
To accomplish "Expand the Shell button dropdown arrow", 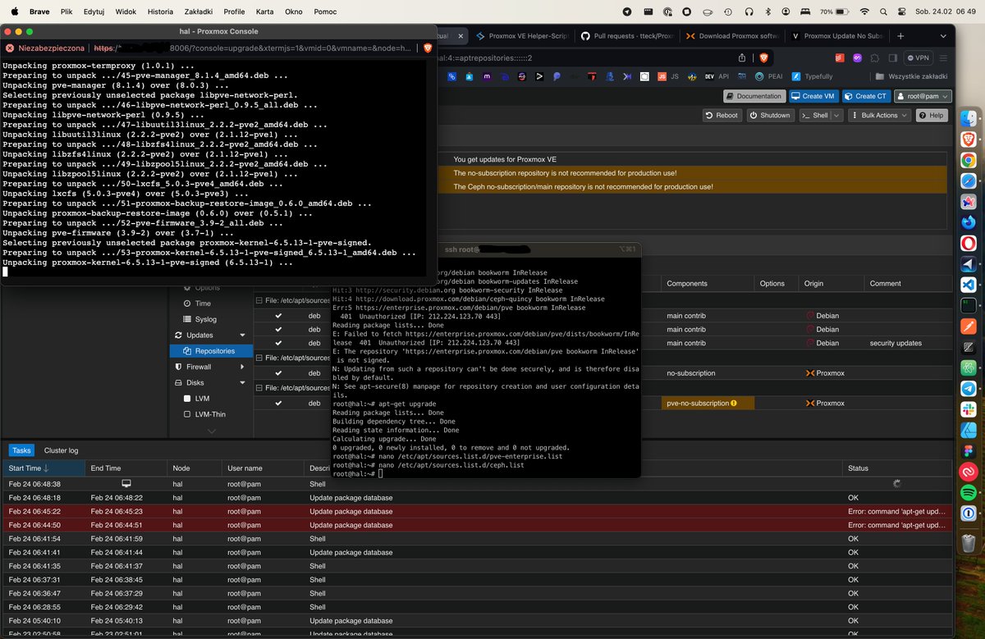I will [837, 116].
